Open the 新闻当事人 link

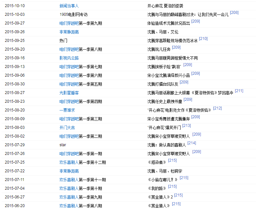click(69, 6)
